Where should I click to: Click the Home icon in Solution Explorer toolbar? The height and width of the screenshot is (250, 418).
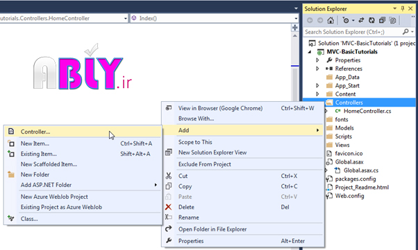click(331, 20)
